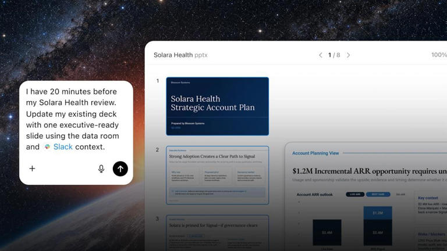Image resolution: width=447 pixels, height=251 pixels.
Task: Send the prompt with the arrow button
Action: click(120, 168)
